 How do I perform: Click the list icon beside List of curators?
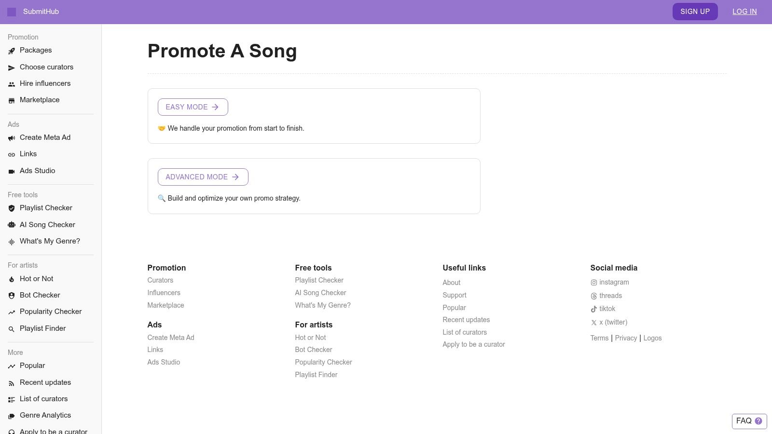[12, 399]
